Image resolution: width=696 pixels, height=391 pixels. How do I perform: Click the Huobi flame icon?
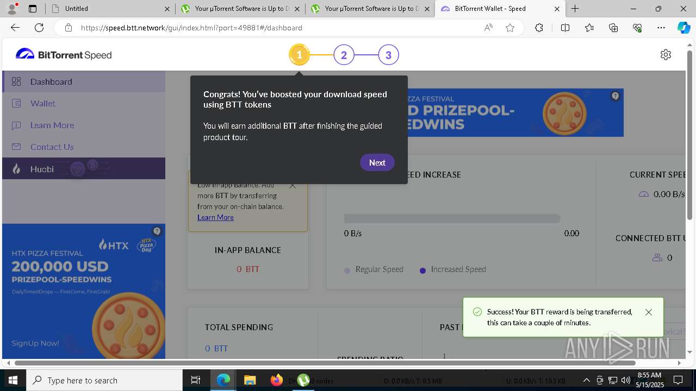[x=16, y=169]
